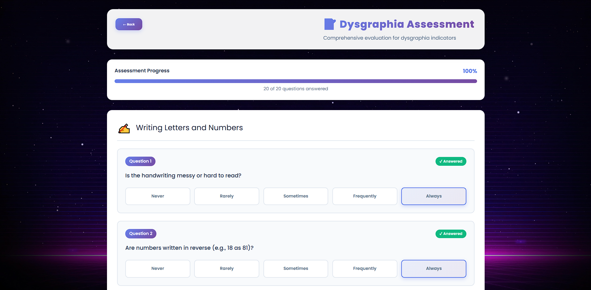Click the Question 1 Answered badge
This screenshot has width=591, height=290.
pos(451,161)
